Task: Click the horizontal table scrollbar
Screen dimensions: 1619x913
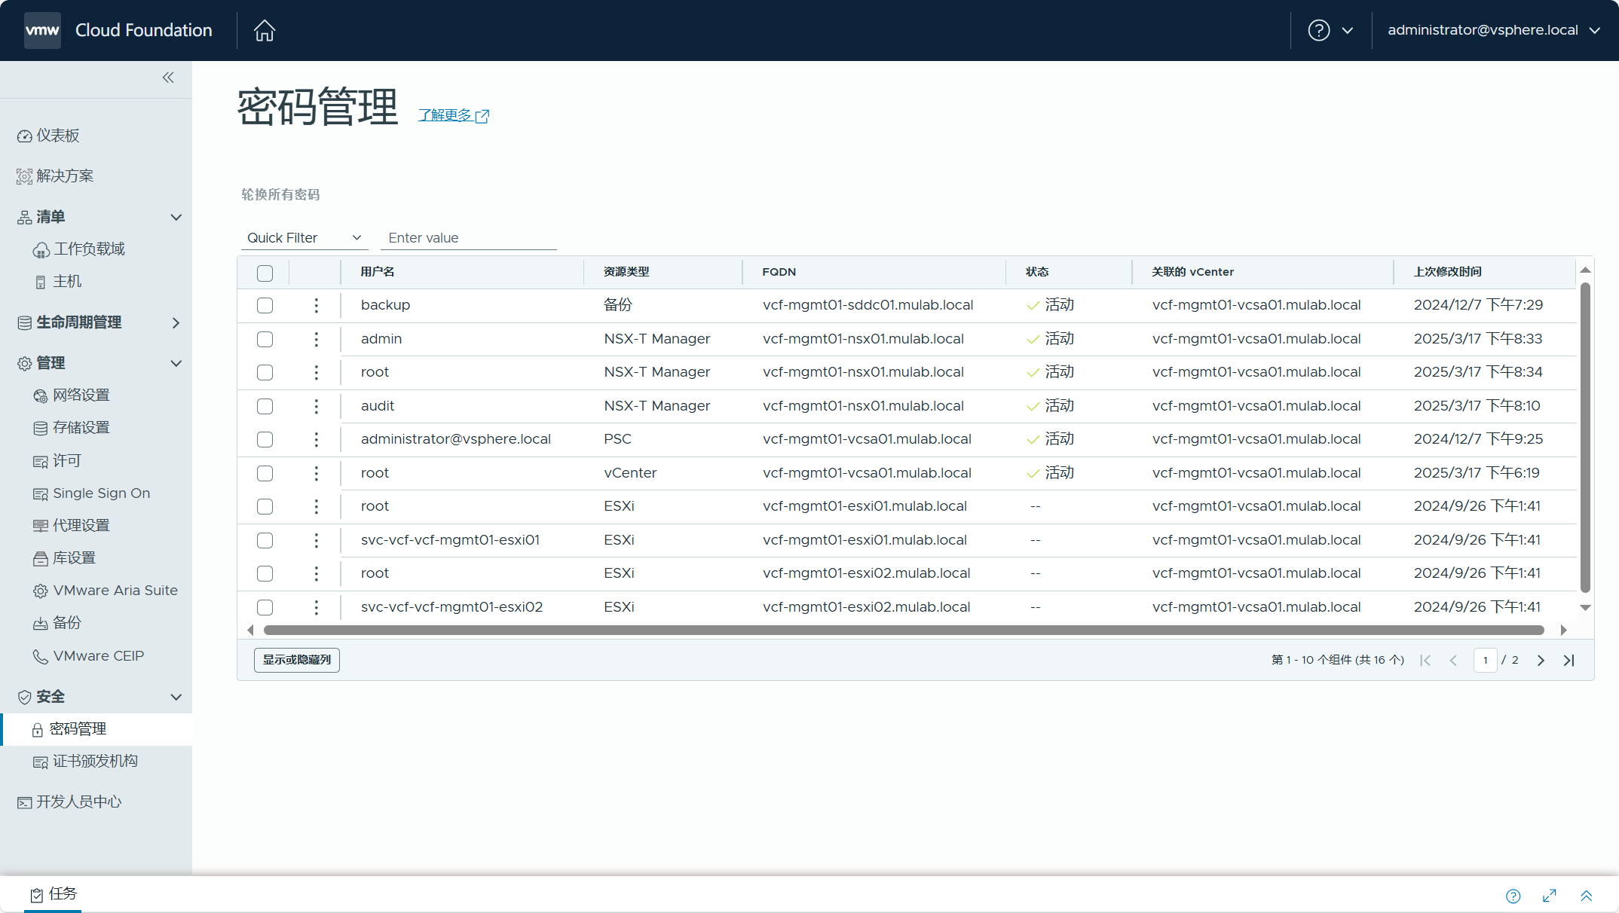Action: tap(903, 630)
